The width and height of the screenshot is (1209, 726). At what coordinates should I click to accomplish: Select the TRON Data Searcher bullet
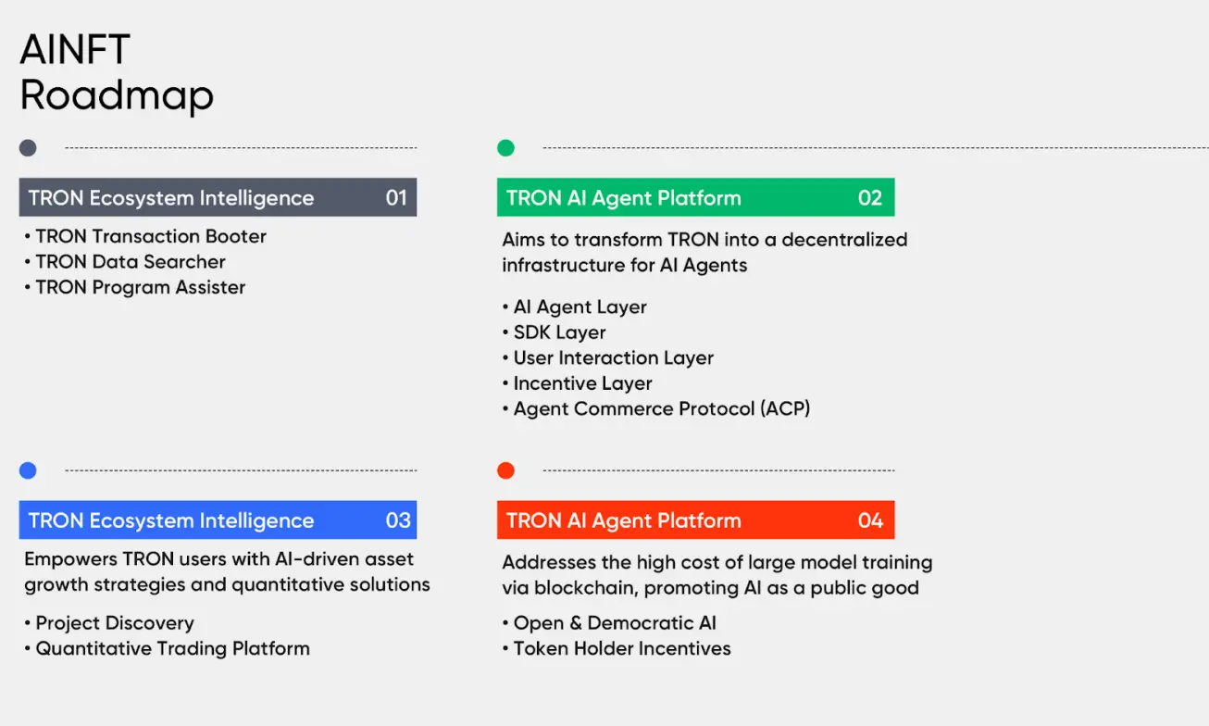coord(130,262)
